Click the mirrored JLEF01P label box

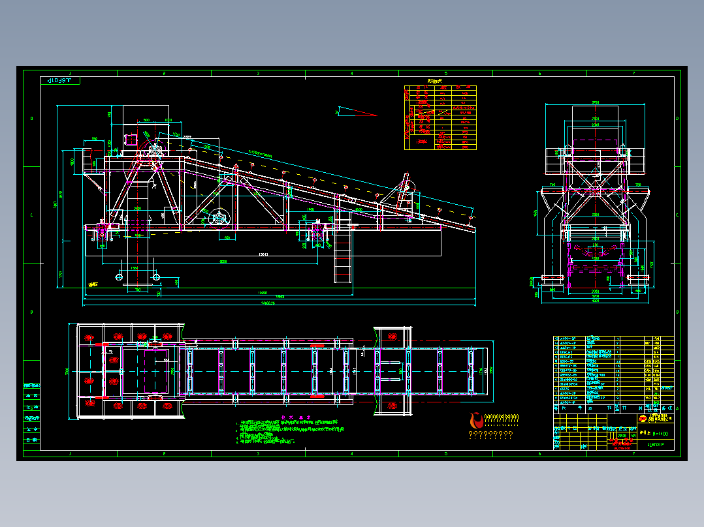(60, 81)
